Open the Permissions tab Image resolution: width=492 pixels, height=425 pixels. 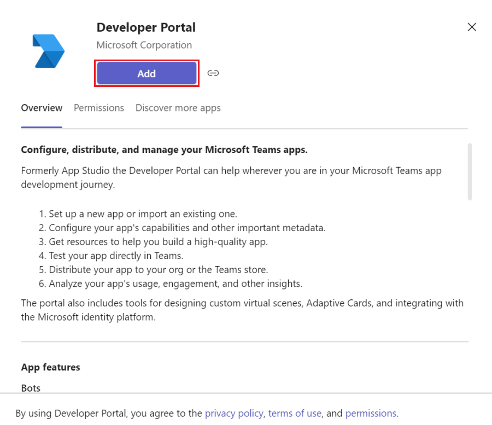tap(99, 108)
